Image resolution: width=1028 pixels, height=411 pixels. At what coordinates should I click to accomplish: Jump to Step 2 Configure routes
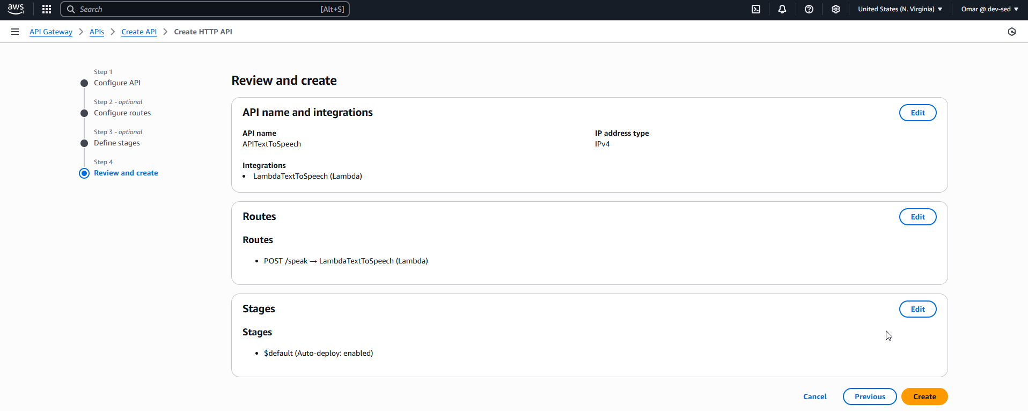point(122,113)
